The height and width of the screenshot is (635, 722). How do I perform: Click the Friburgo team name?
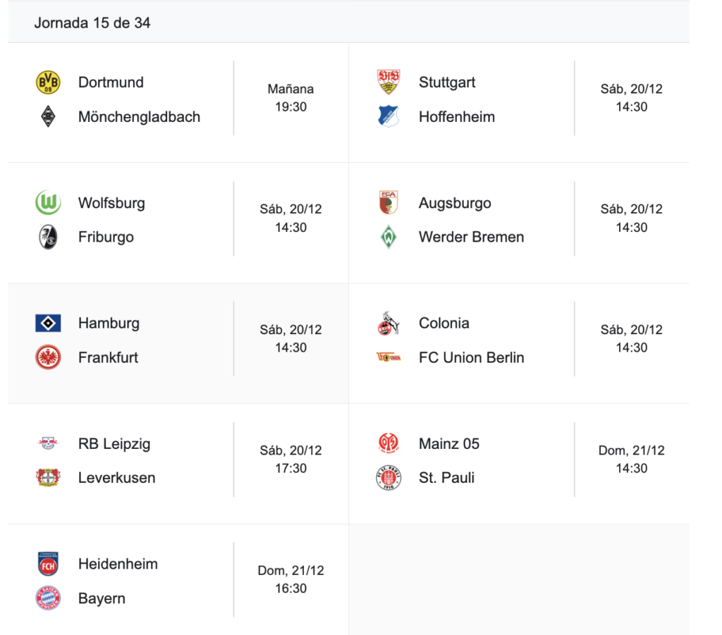point(106,237)
